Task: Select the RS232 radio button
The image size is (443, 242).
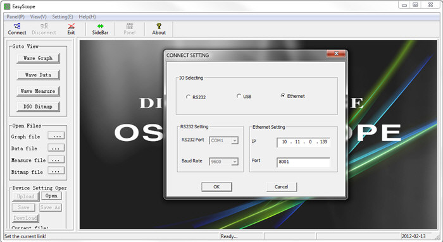Action: tap(188, 97)
